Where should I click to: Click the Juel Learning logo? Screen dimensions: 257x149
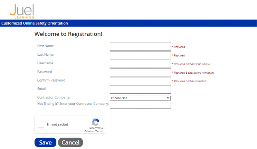pos(22,11)
